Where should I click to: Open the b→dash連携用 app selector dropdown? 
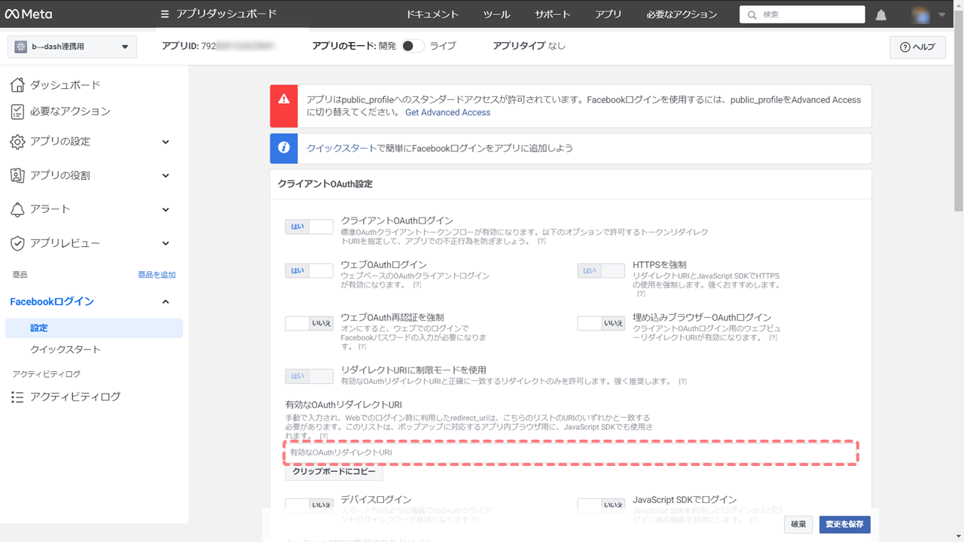[72, 47]
